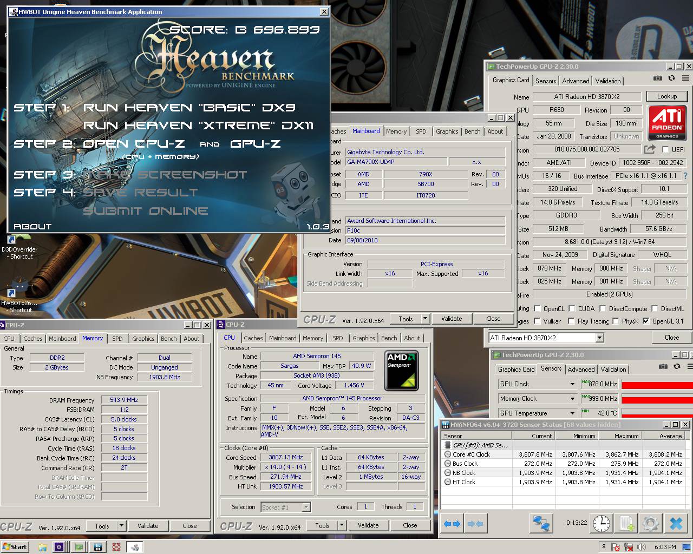Switch to GPU-Z Validation tab in top window
Image resolution: width=693 pixels, height=554 pixels.
[x=608, y=81]
